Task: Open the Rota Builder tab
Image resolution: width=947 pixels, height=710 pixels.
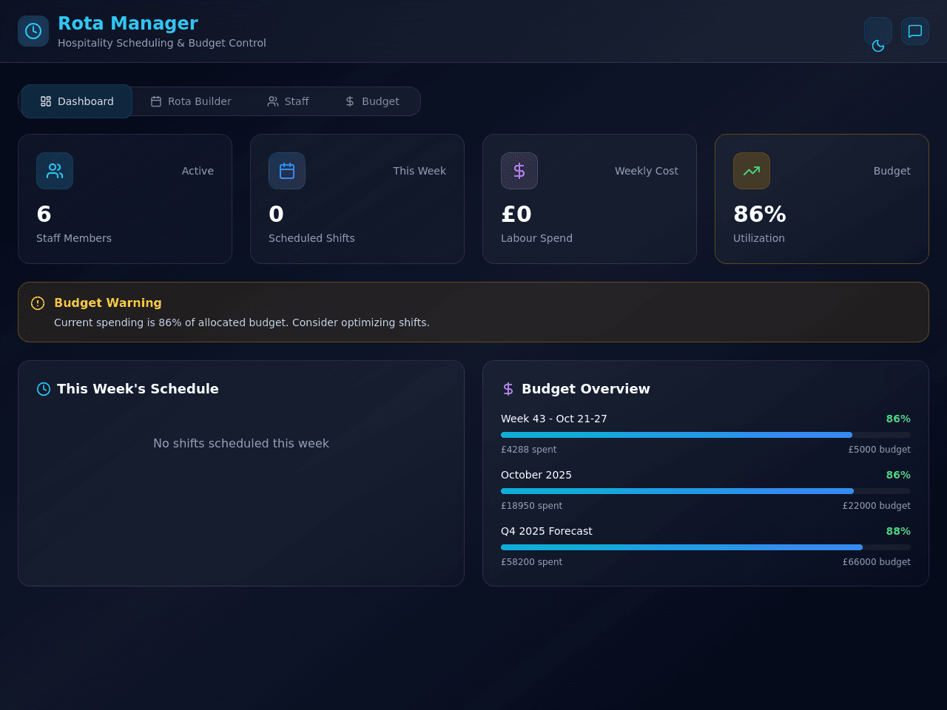Action: click(191, 101)
